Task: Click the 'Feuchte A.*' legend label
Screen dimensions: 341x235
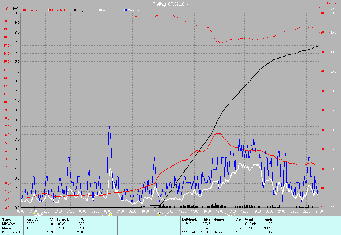Action: 60,10
